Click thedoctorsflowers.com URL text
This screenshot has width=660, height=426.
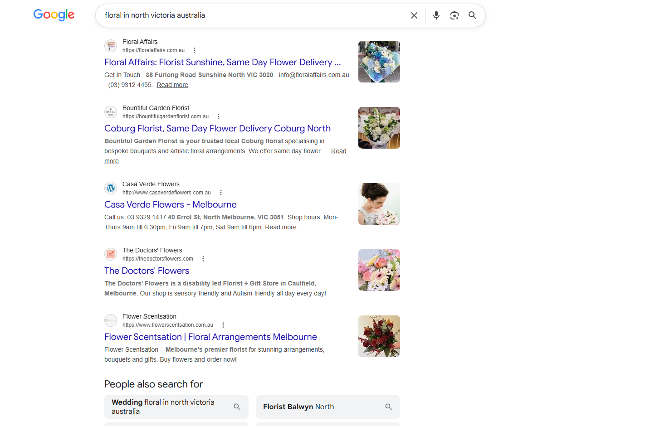coord(158,259)
